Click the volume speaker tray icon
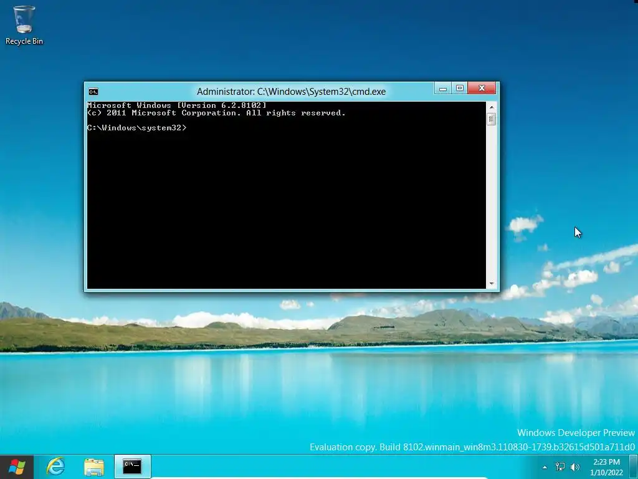 (x=575, y=467)
